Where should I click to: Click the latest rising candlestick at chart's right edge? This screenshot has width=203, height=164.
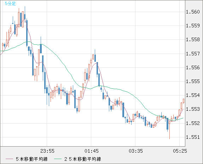184,101
